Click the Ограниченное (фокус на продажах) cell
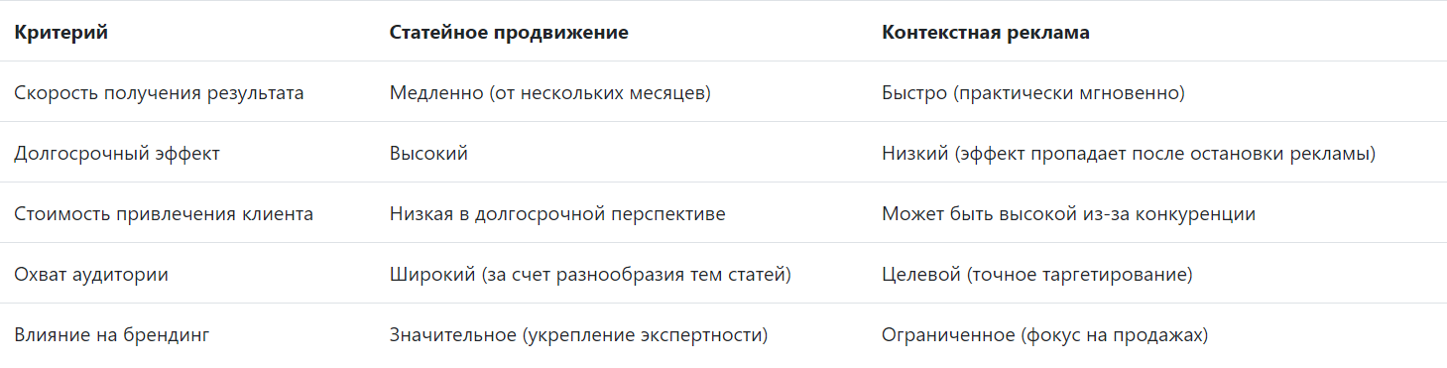1447x368 pixels. coord(1045,335)
